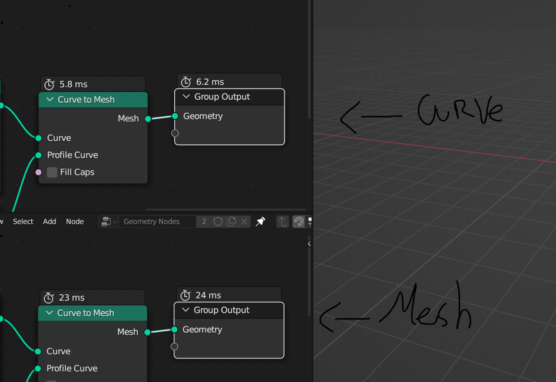The width and height of the screenshot is (556, 382).
Task: Collapse bottom Group Output node
Action: (186, 310)
